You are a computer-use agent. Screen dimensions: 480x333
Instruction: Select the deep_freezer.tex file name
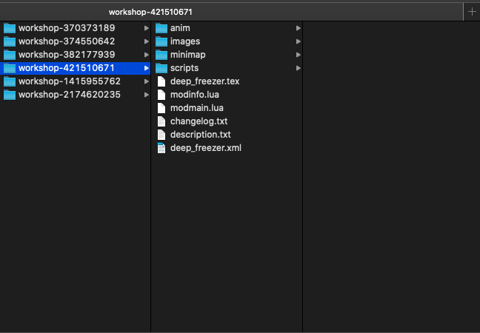tap(204, 81)
